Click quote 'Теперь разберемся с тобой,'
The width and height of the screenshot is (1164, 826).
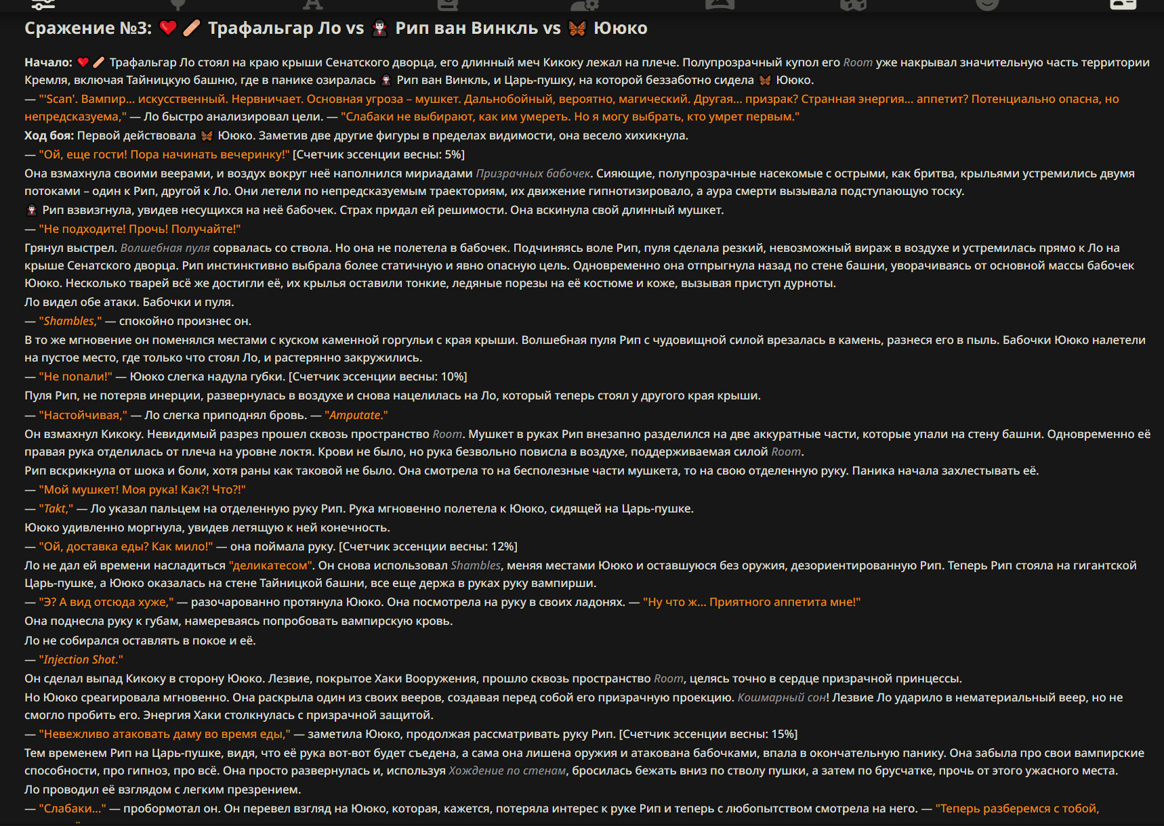[x=1017, y=808]
